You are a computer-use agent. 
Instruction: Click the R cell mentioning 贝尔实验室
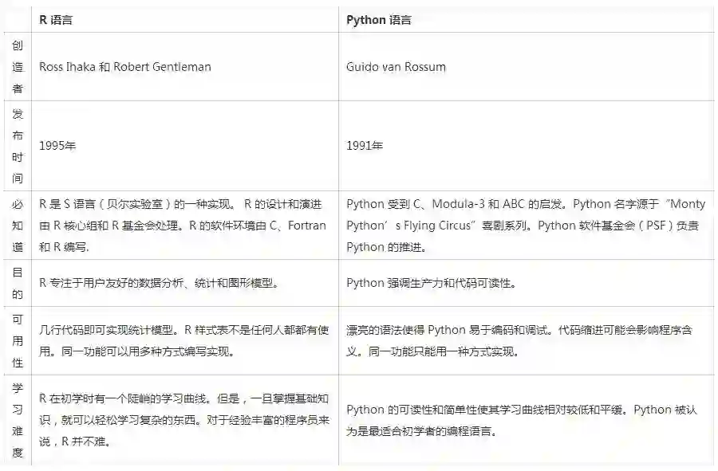pyautogui.click(x=182, y=225)
